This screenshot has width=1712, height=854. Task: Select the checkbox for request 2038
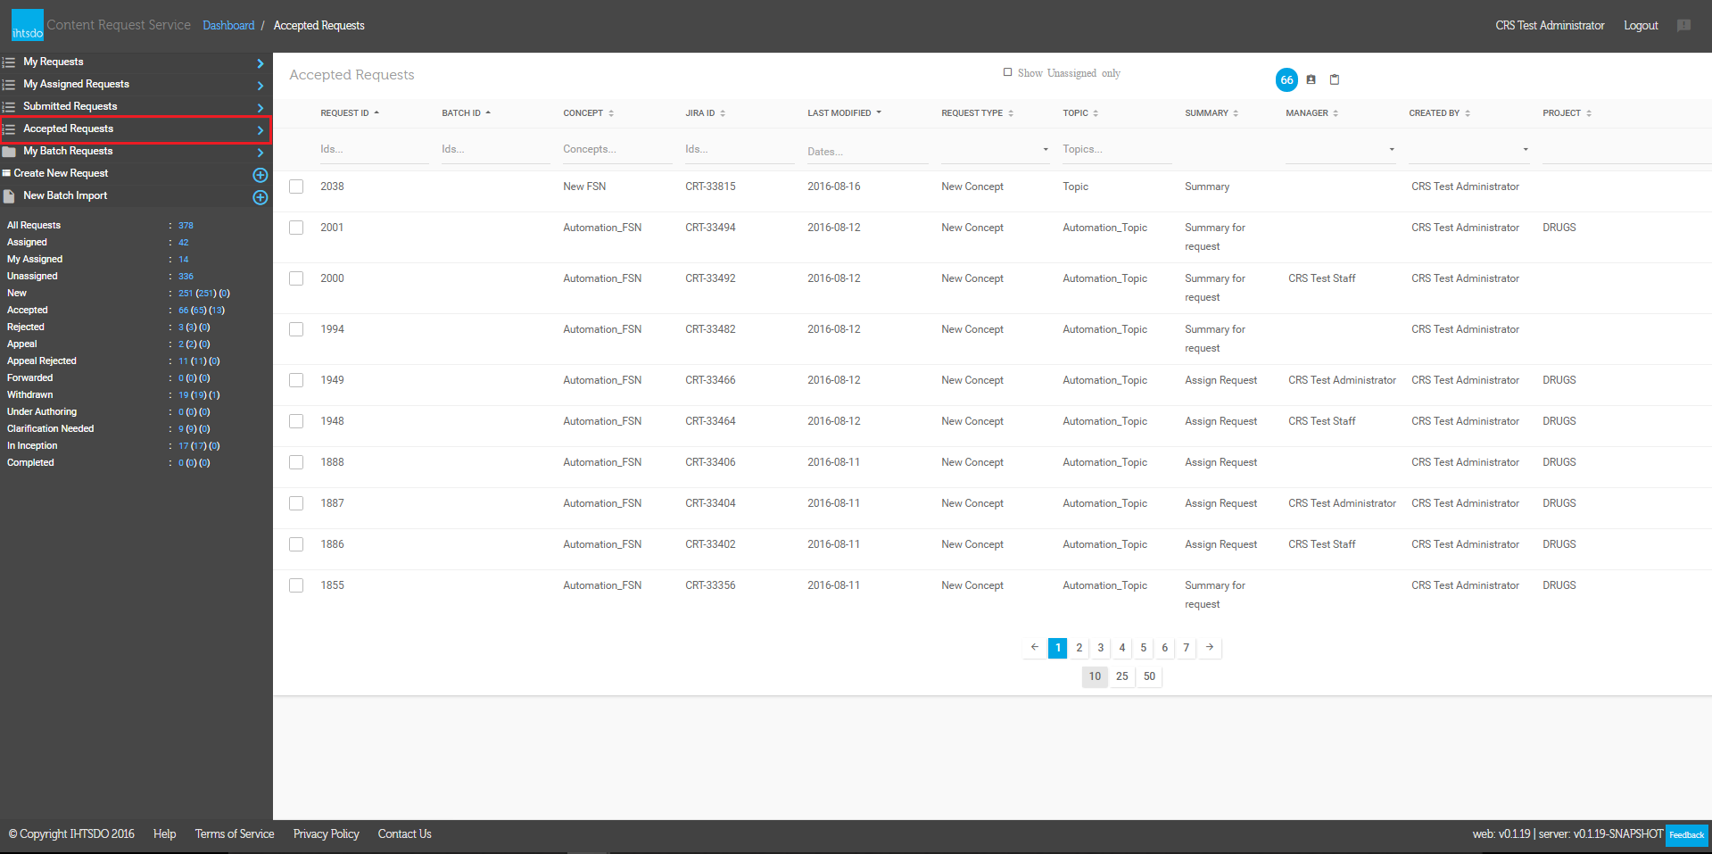(296, 187)
